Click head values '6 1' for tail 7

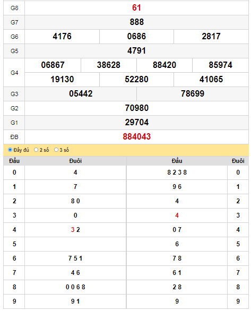pyautogui.click(x=177, y=273)
